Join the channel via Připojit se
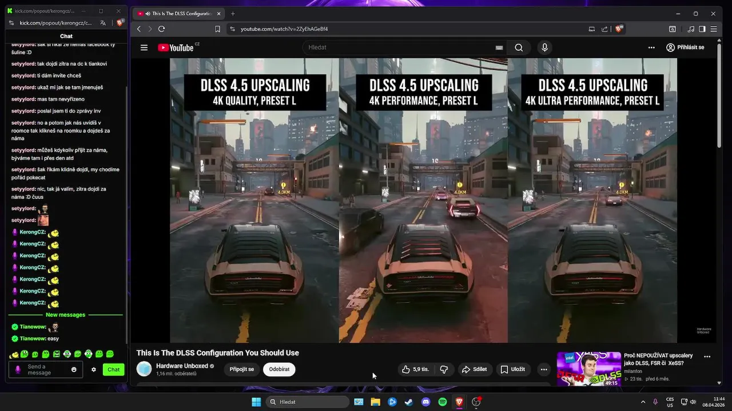 [242, 369]
